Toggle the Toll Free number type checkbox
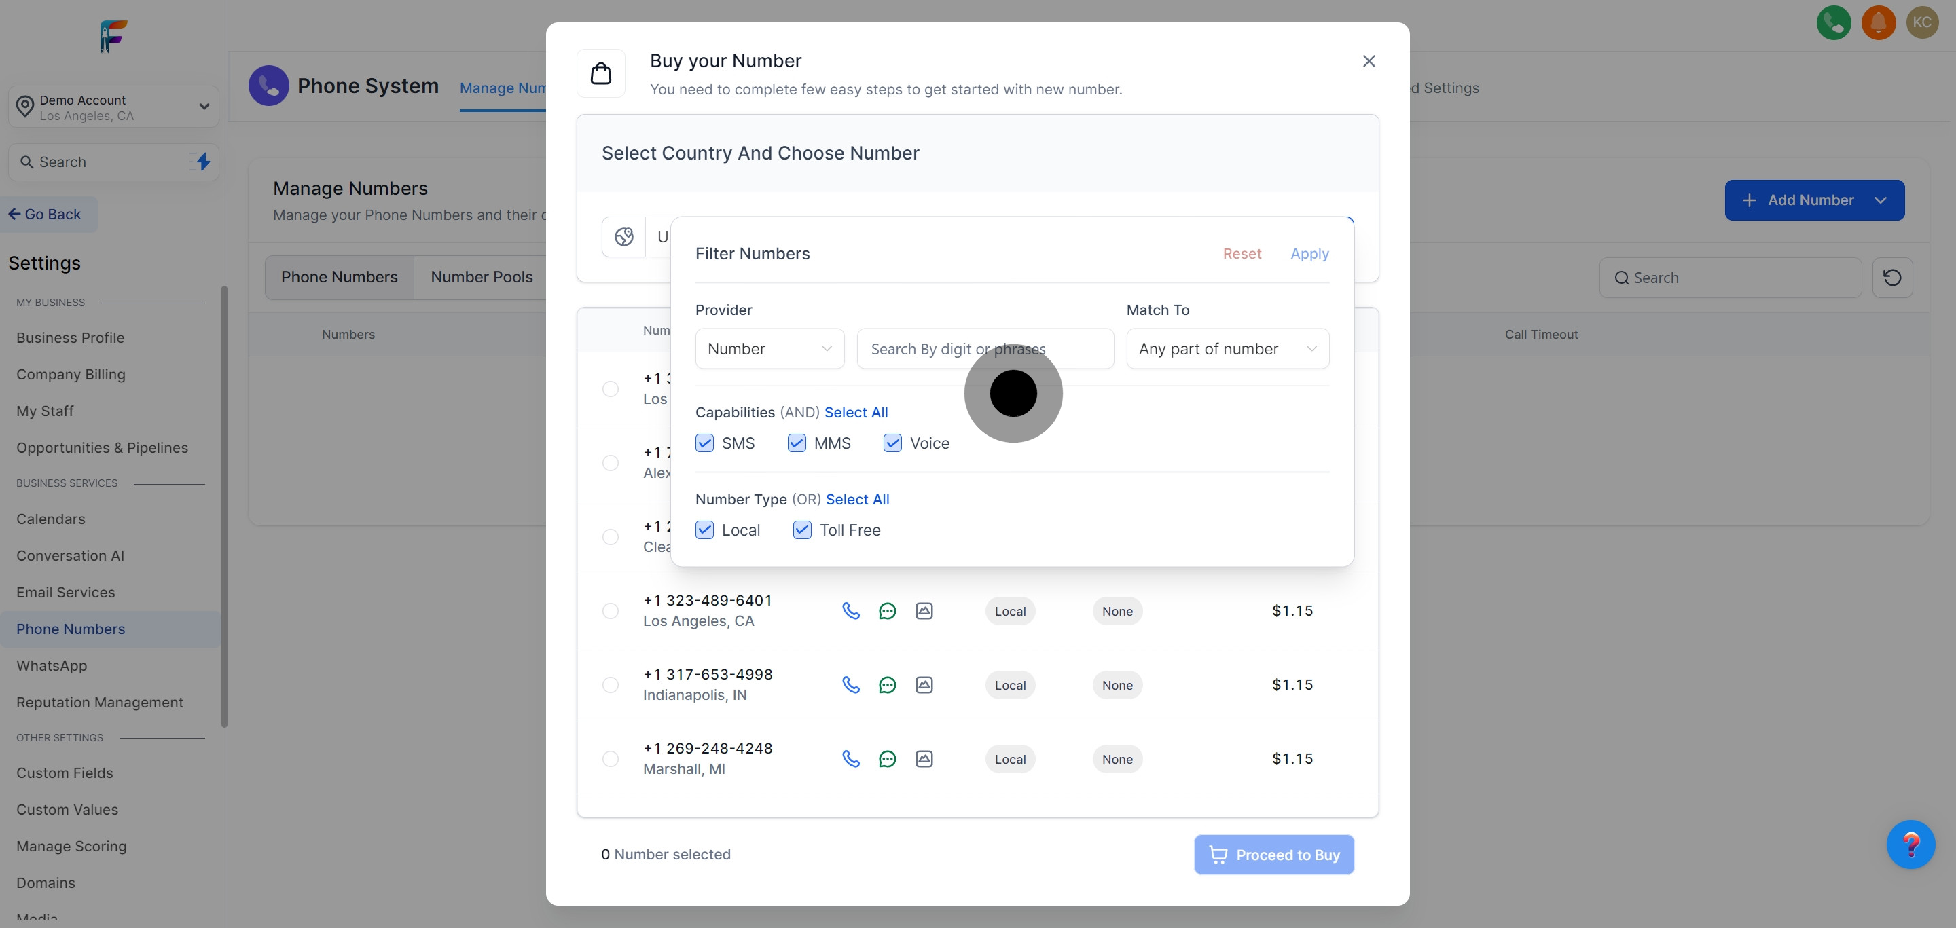 pyautogui.click(x=802, y=530)
